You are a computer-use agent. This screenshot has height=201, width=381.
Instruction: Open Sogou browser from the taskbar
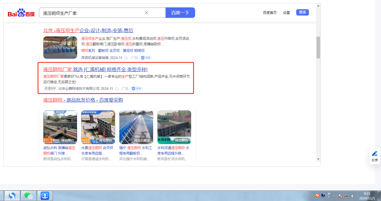pyautogui.click(x=12, y=195)
